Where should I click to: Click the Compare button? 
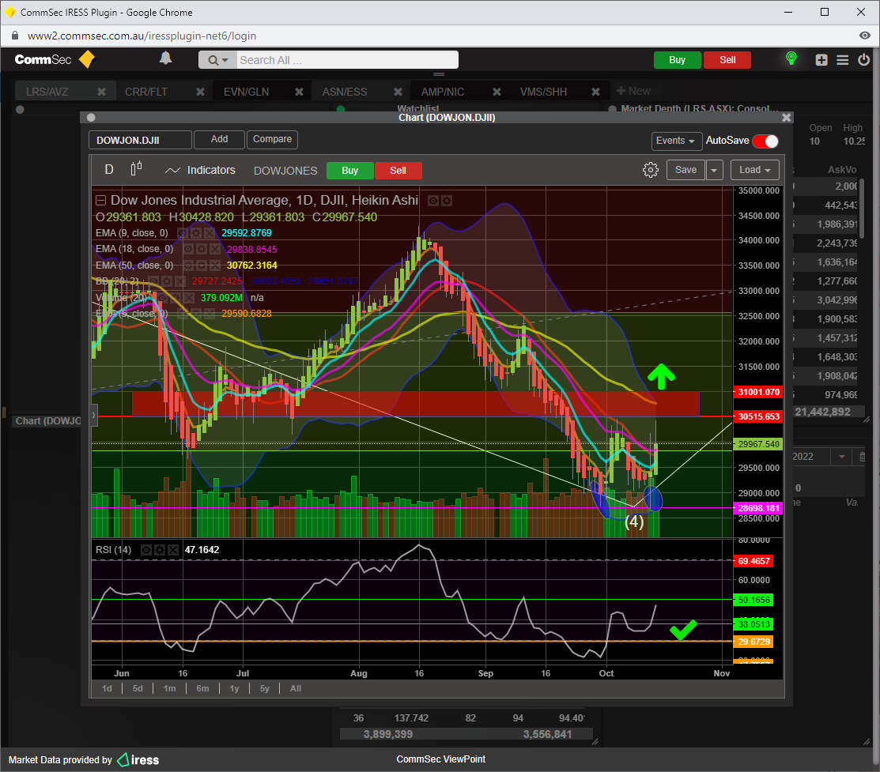272,139
